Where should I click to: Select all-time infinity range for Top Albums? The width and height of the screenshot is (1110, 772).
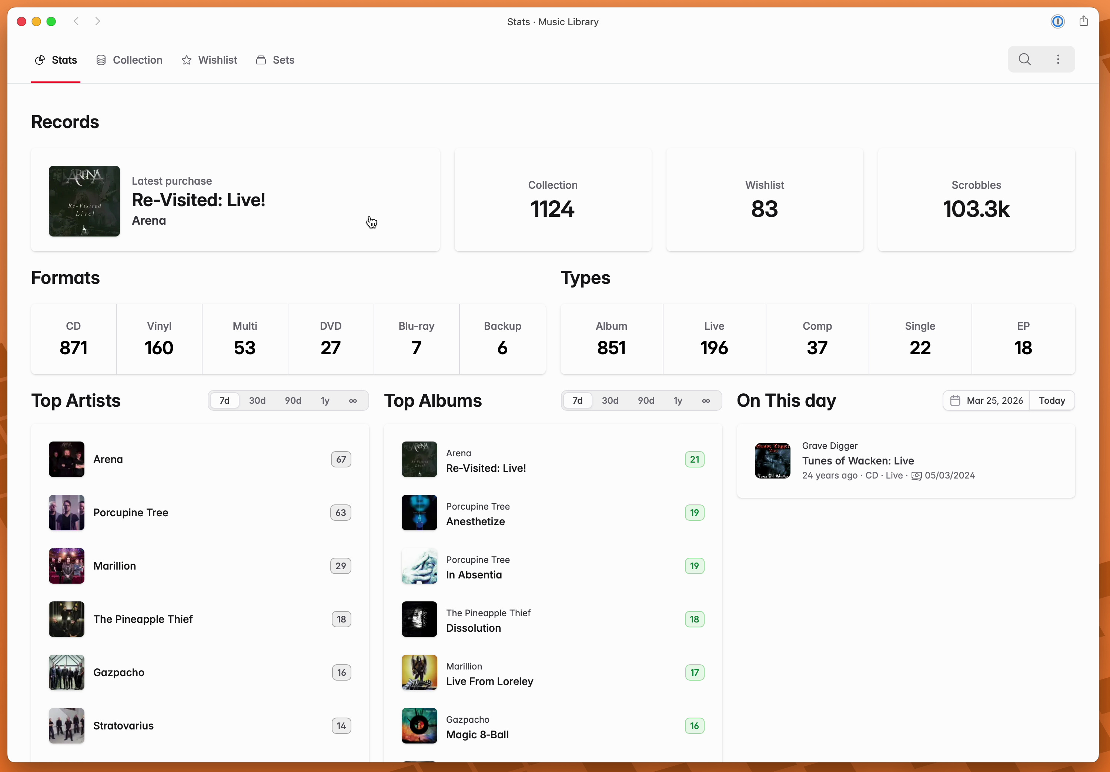(x=706, y=400)
